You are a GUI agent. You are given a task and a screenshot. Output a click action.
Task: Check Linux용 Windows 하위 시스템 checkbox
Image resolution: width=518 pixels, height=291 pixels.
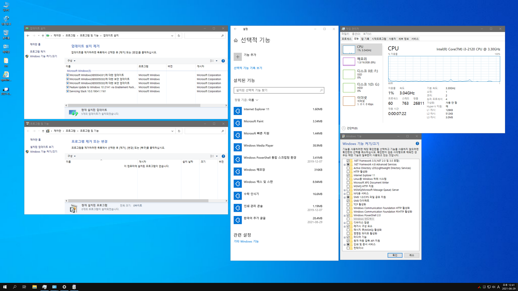[348, 179]
